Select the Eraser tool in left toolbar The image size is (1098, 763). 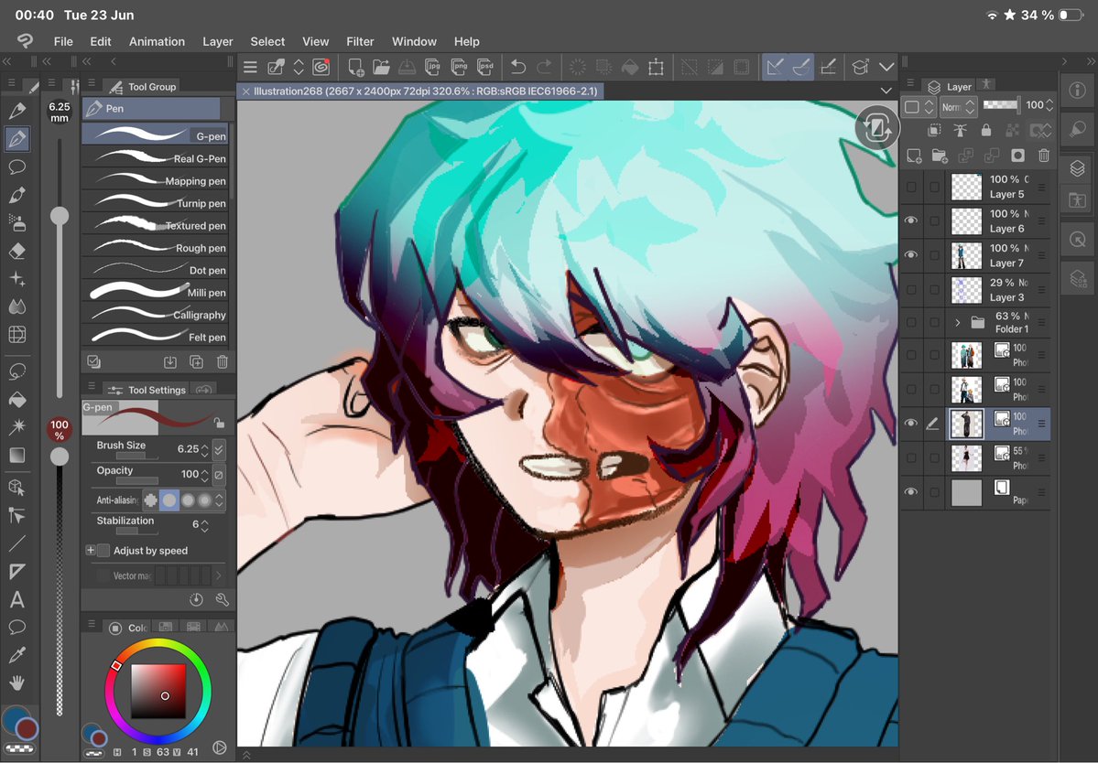pyautogui.click(x=17, y=251)
